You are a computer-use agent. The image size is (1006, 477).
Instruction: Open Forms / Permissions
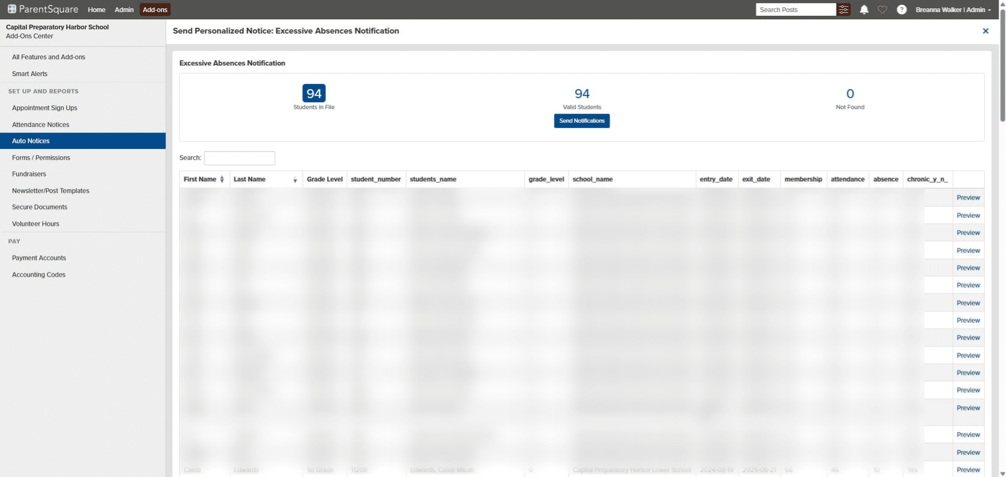41,158
